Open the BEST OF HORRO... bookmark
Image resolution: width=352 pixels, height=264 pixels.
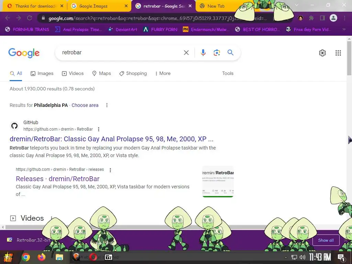(x=257, y=30)
